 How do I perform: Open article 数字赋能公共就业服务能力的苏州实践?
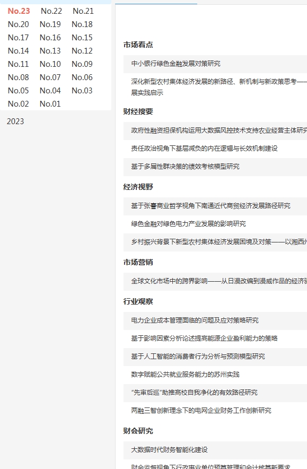[x=186, y=375]
